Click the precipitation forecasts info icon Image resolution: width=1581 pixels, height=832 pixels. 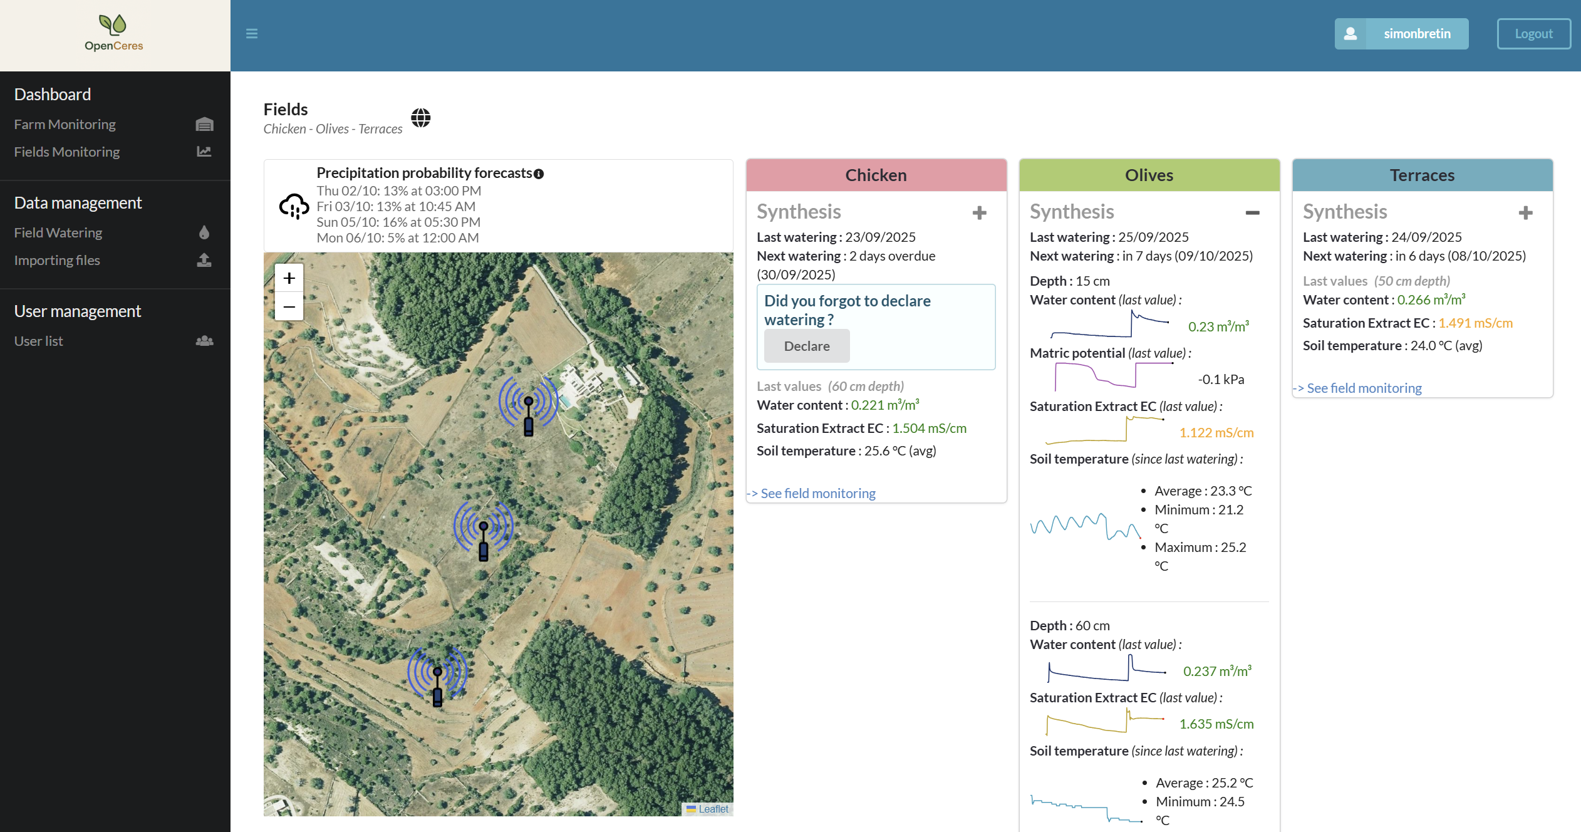point(539,174)
